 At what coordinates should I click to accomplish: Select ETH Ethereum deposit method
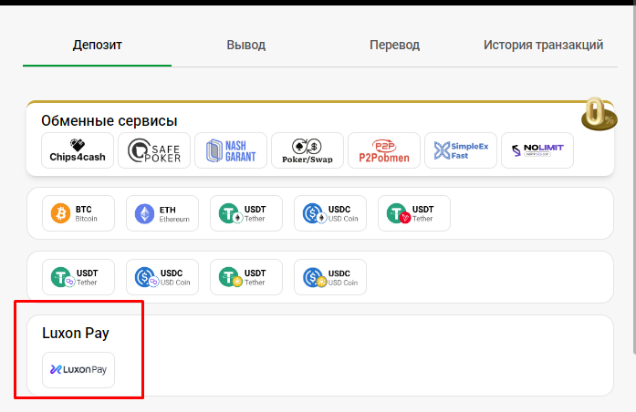[162, 213]
